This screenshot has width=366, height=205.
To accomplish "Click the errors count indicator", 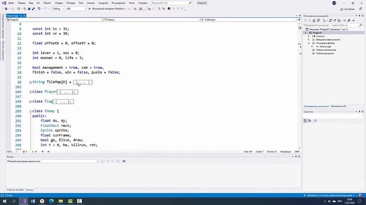I will pyautogui.click(x=25, y=152).
